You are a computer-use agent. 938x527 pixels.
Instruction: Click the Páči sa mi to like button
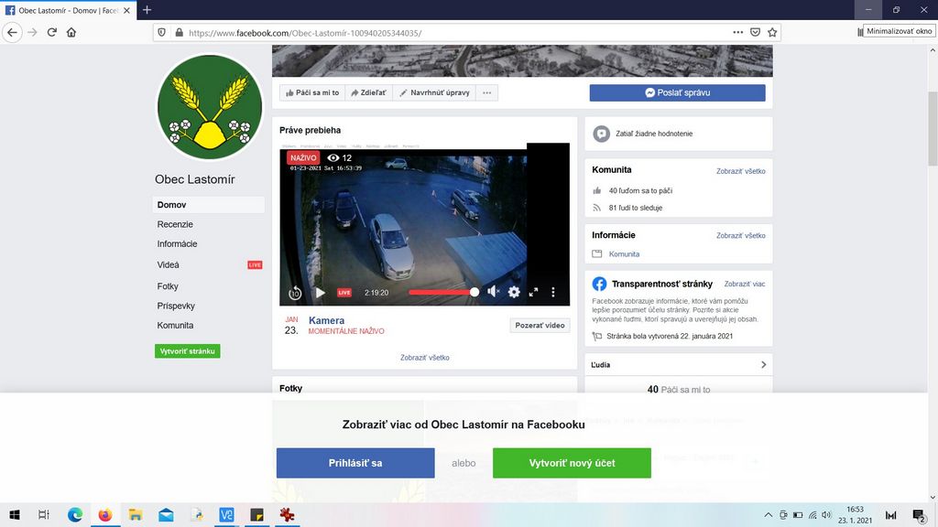312,92
